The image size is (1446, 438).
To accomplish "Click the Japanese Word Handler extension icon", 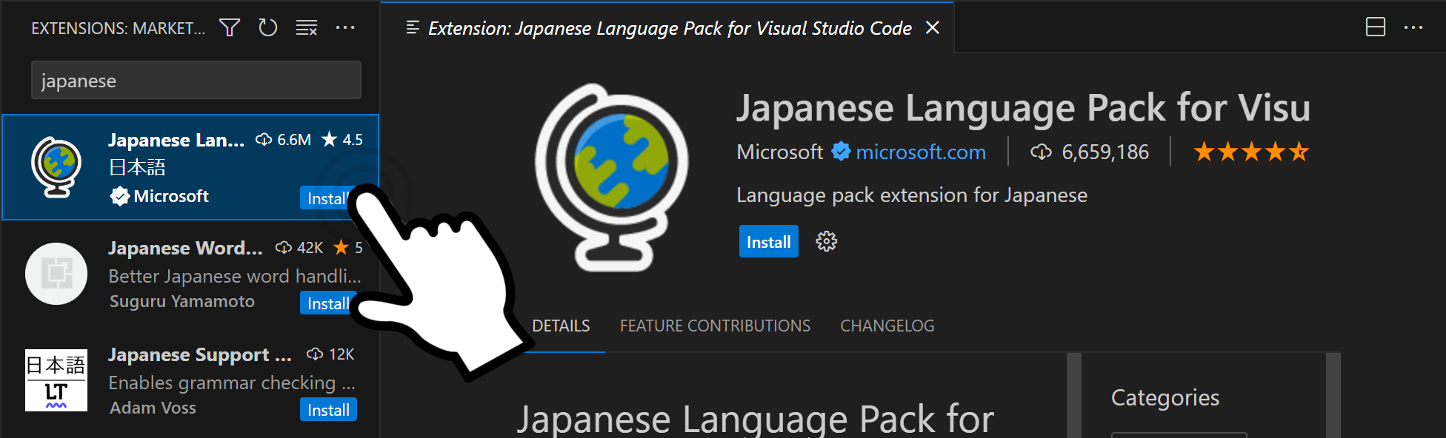I will (56, 274).
